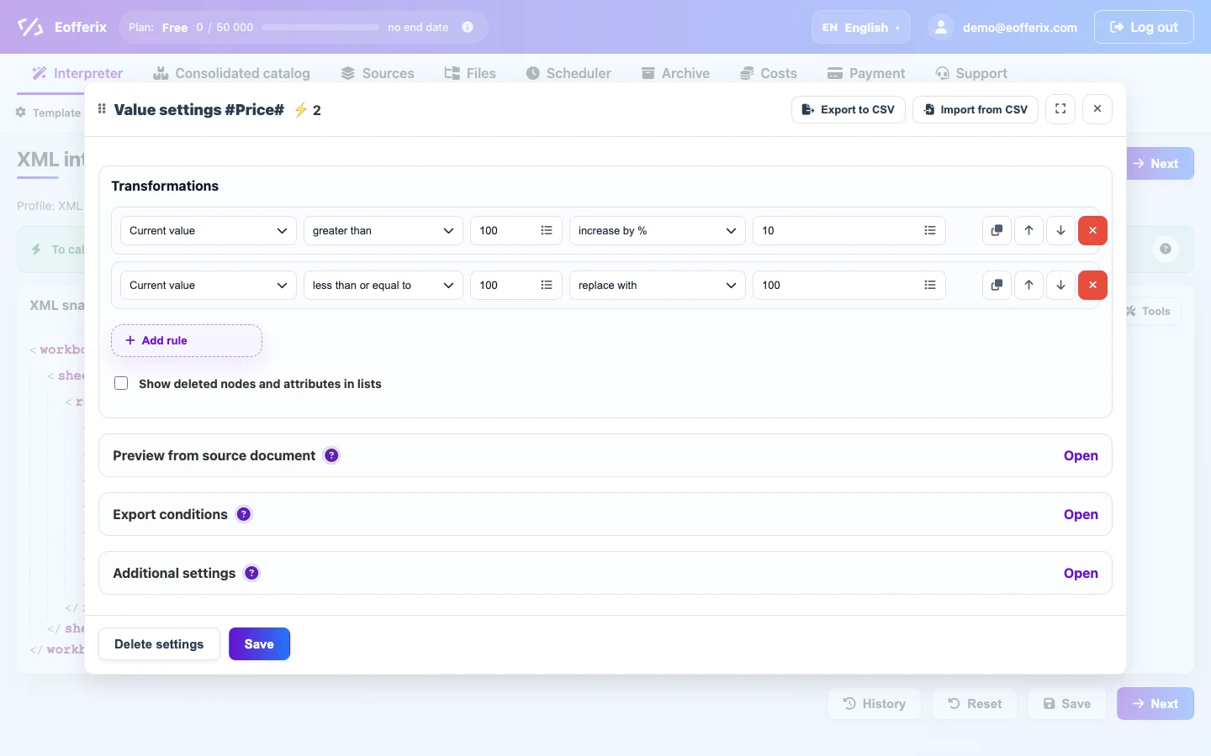Click the demo@eofferix.com account label
Viewport: 1211px width, 756px height.
pos(1020,27)
